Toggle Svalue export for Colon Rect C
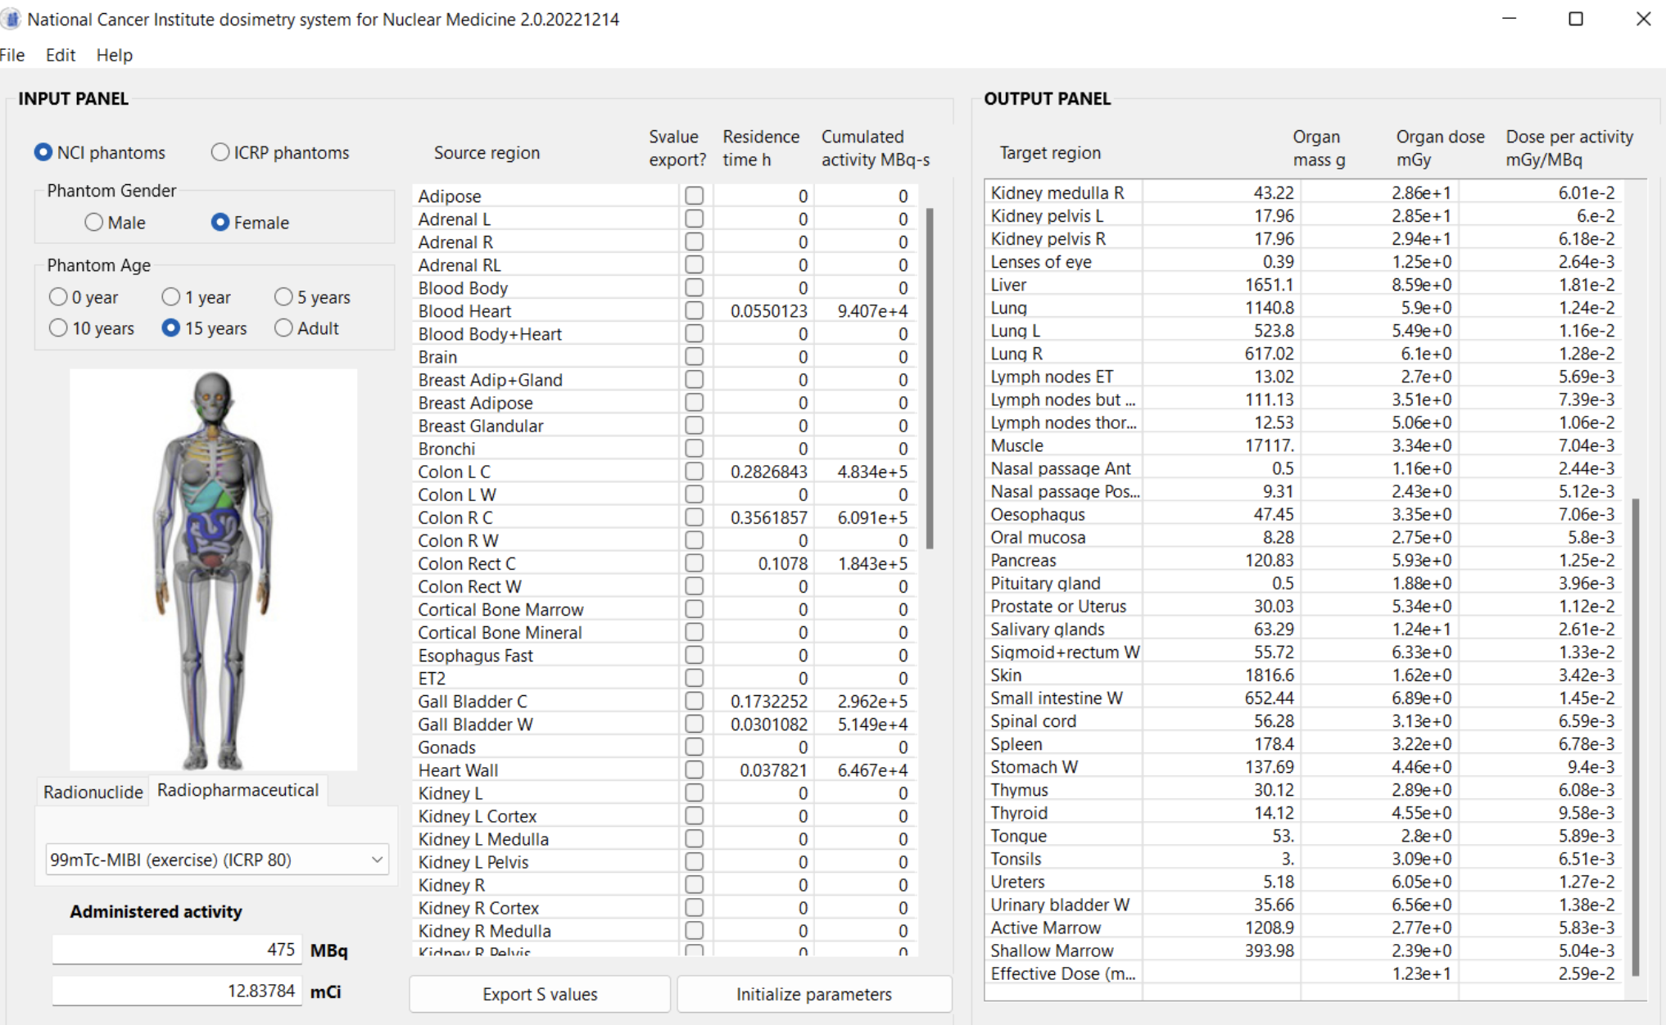This screenshot has width=1666, height=1025. pos(695,563)
